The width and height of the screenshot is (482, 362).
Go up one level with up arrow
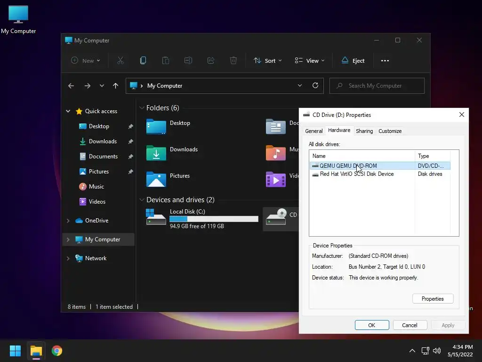[116, 86]
